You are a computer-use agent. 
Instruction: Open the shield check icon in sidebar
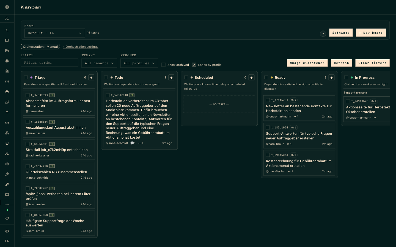tap(7, 143)
